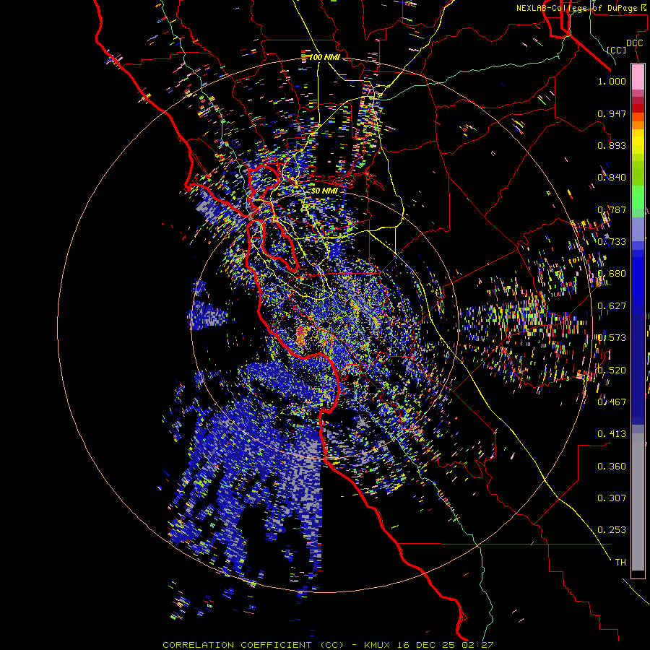Click the 50 NMI range ring label
The width and height of the screenshot is (650, 650).
(324, 191)
